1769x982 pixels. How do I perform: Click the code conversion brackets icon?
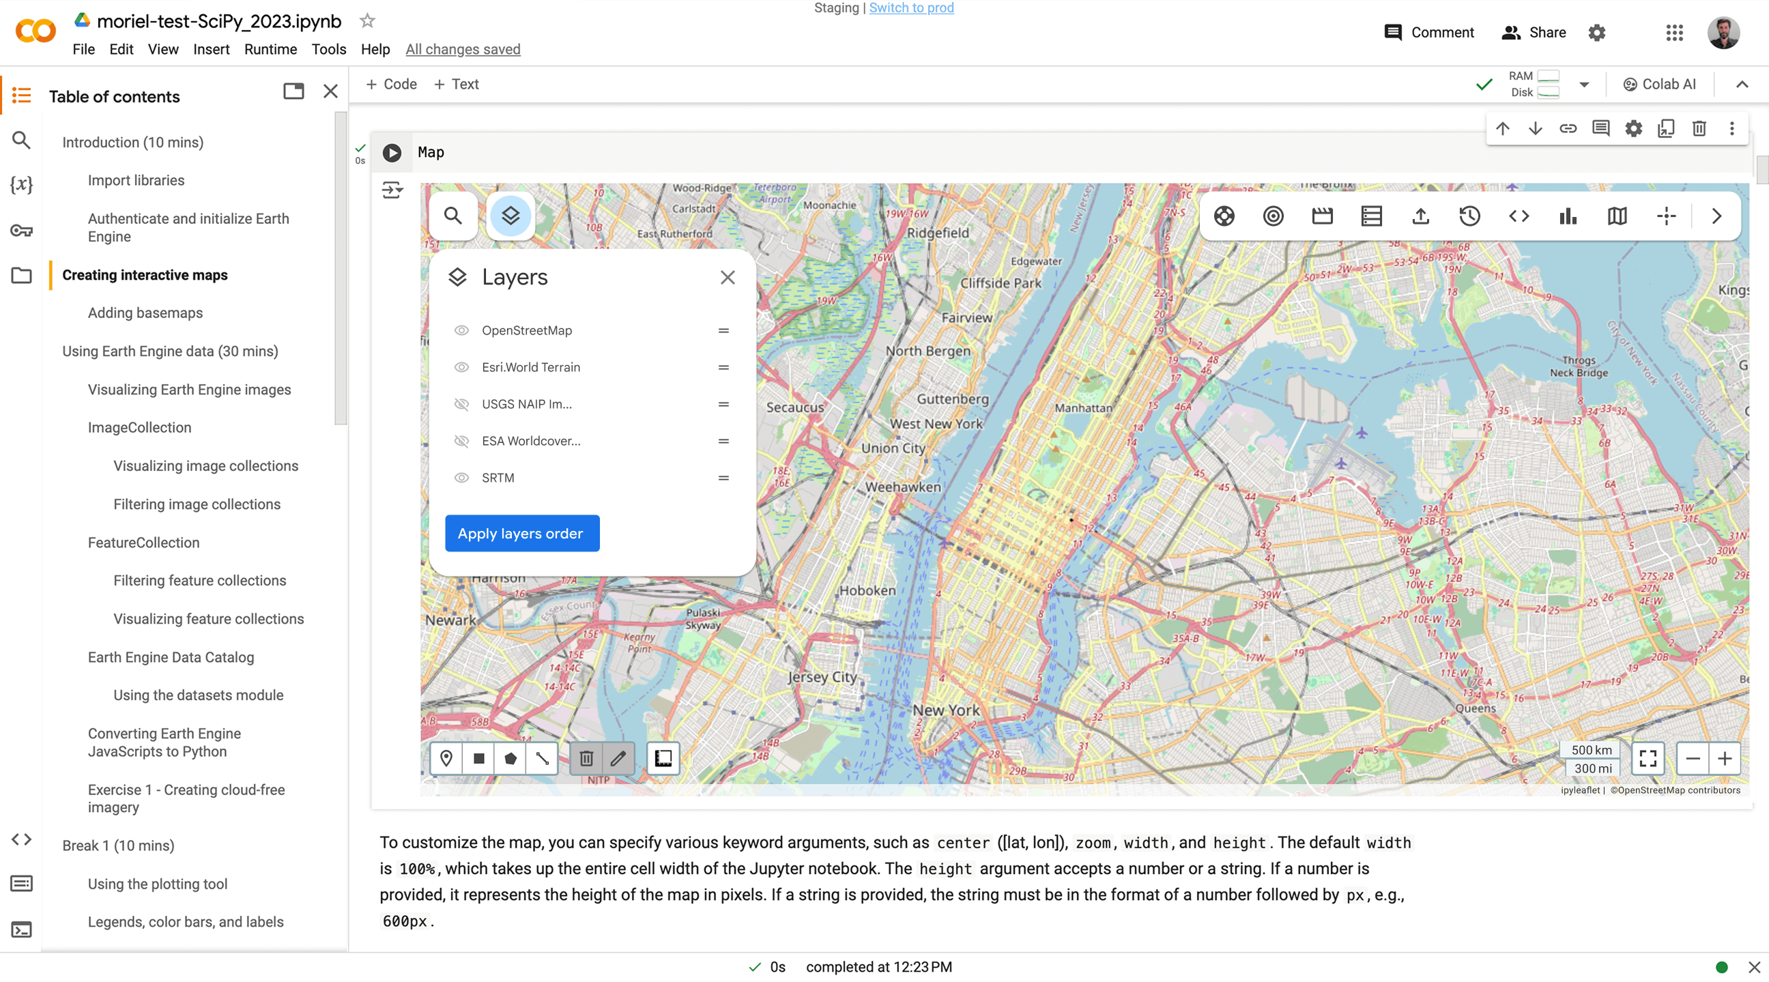coord(1519,216)
